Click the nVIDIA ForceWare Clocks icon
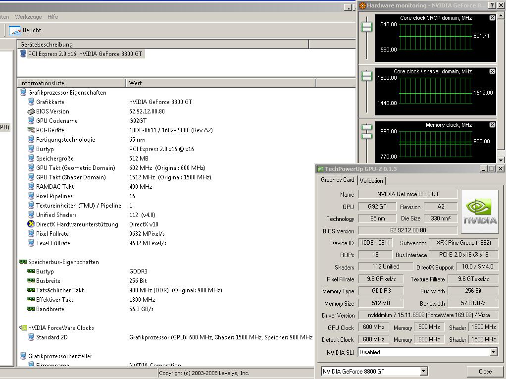Screen dimensions: 506x379 point(23,328)
